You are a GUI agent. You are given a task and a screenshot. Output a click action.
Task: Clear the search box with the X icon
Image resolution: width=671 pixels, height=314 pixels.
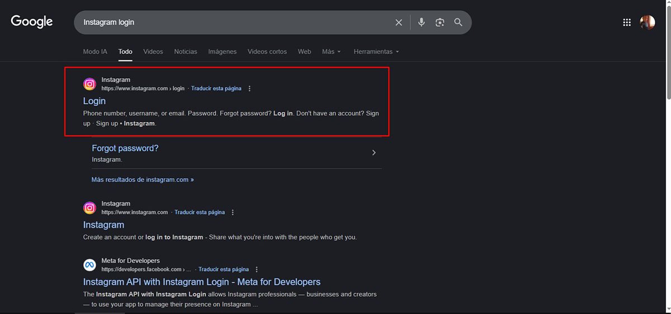point(399,22)
